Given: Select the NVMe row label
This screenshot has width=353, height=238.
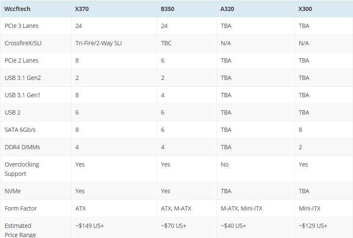Looking at the screenshot, I should pos(13,191).
